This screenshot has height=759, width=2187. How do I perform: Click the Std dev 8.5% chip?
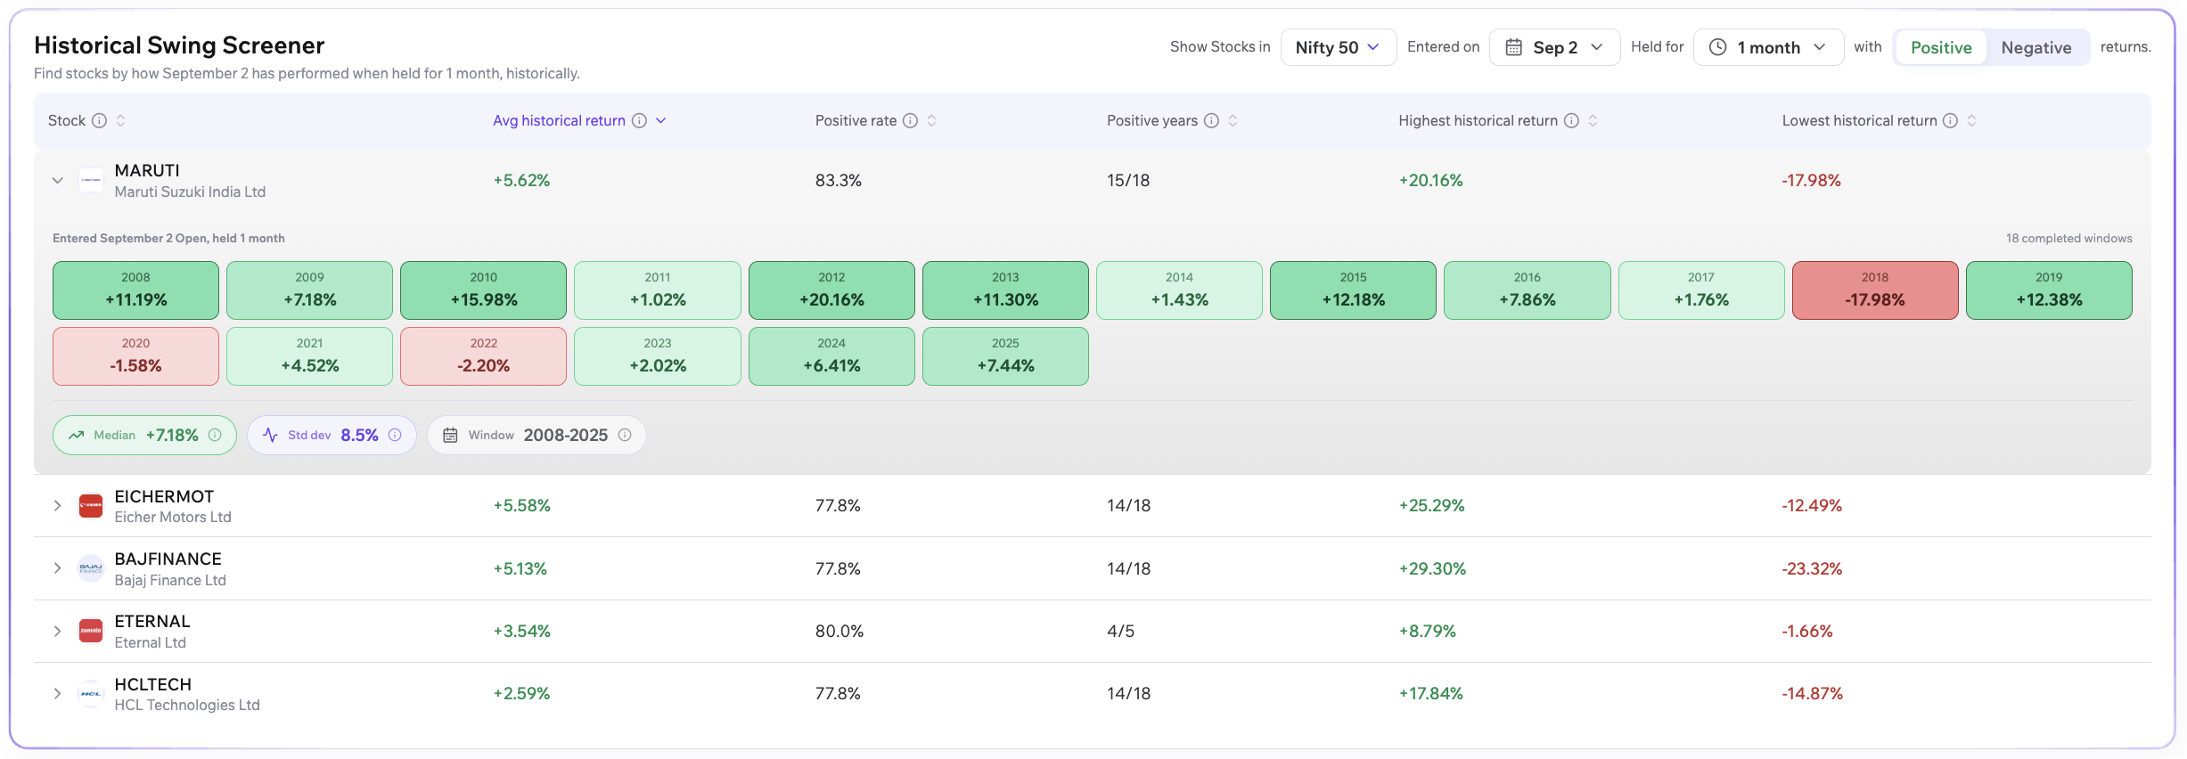click(x=332, y=435)
